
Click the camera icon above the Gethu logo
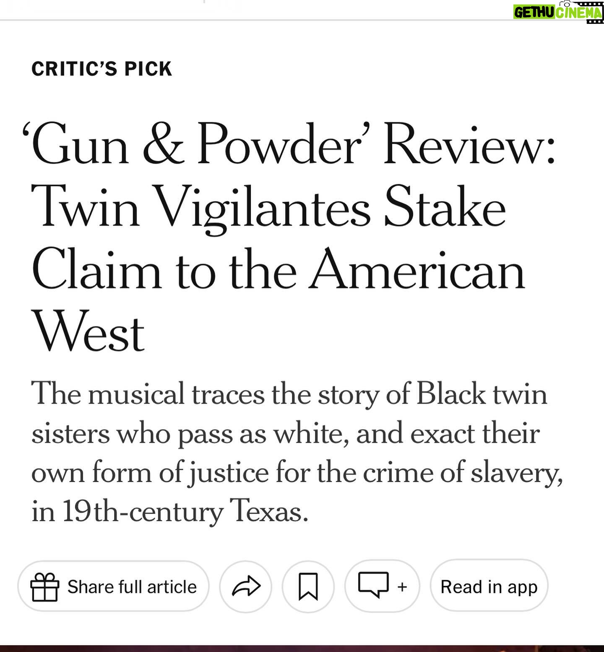coord(566,3)
